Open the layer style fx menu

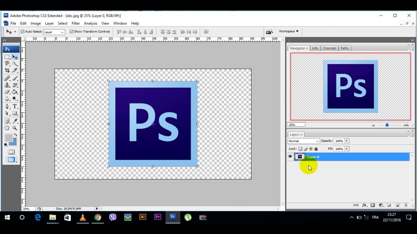tap(364, 205)
